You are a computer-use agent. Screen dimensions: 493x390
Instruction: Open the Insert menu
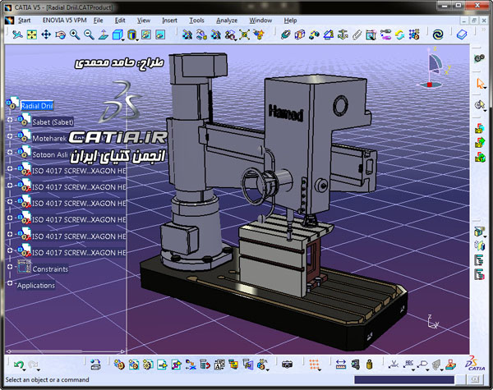point(170,21)
